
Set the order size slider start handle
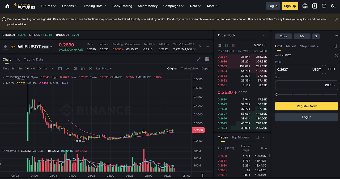pyautogui.click(x=277, y=95)
